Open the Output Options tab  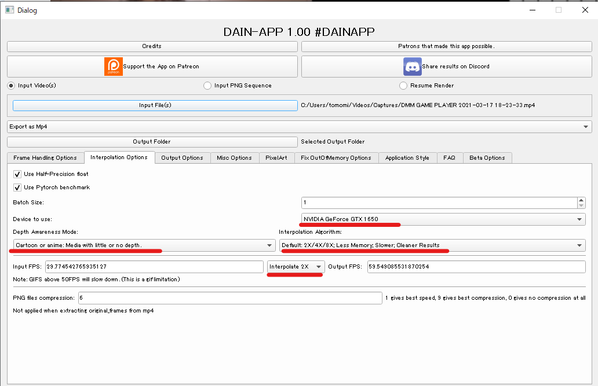click(x=183, y=158)
